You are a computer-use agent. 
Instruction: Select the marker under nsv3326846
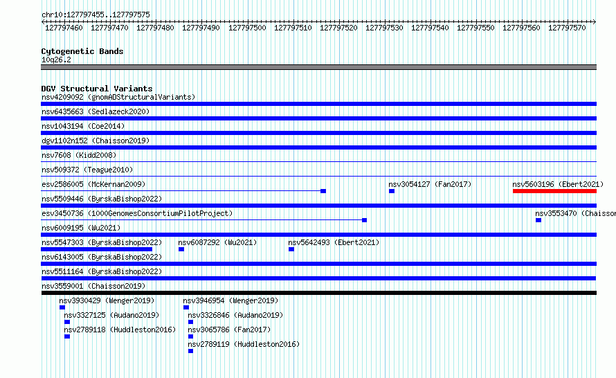[x=190, y=322]
